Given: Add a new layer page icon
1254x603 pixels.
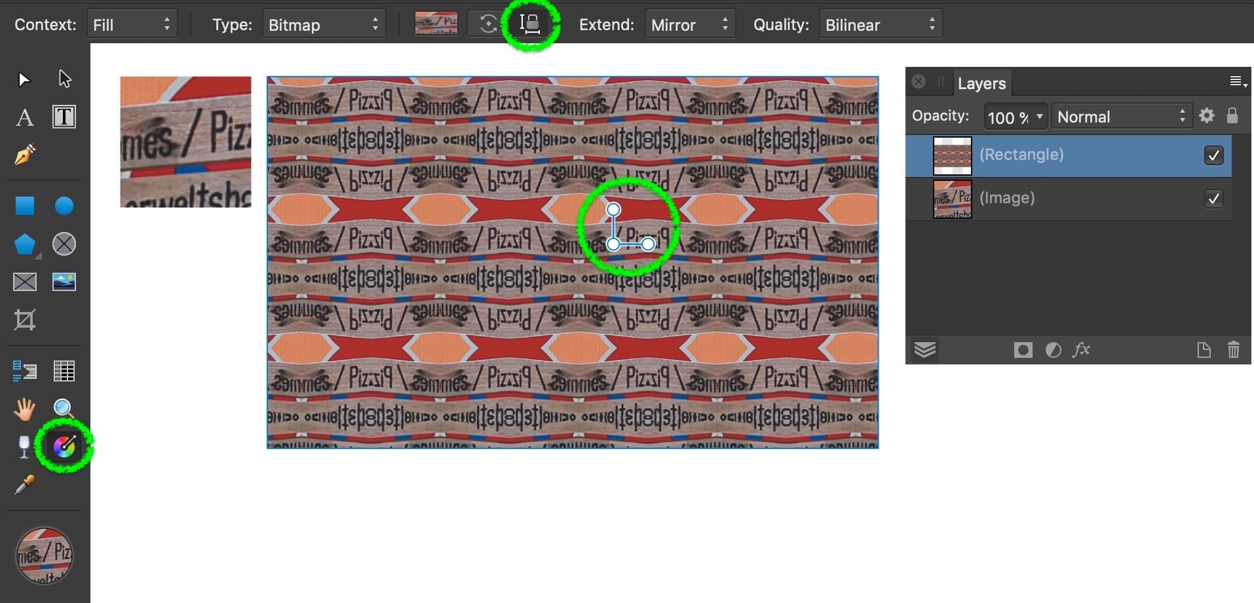Looking at the screenshot, I should click(x=1204, y=350).
